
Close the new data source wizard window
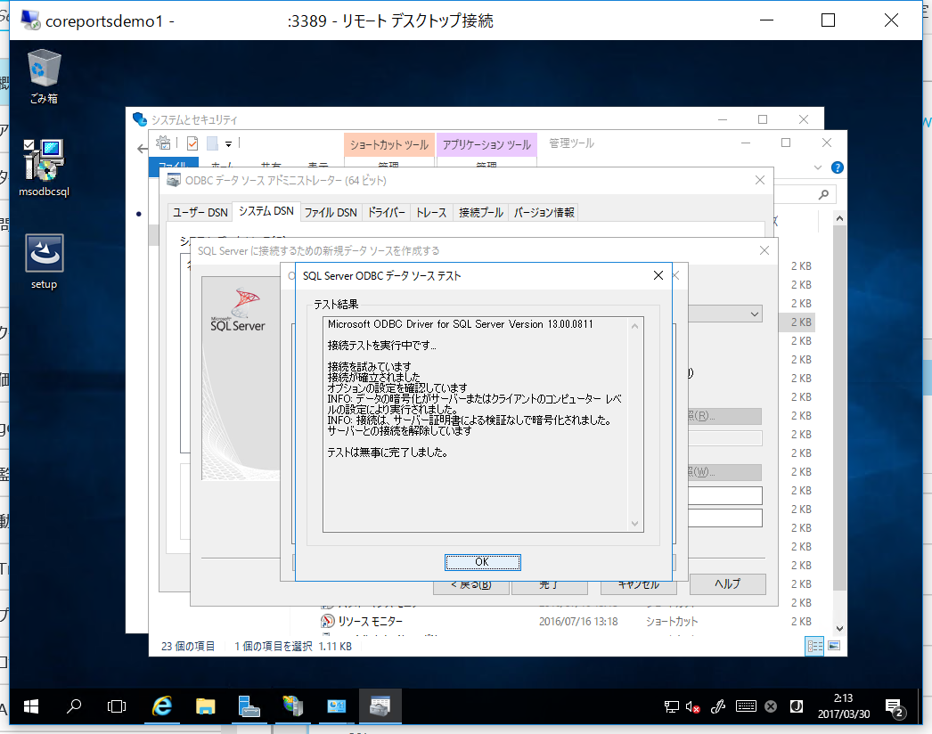(x=764, y=250)
